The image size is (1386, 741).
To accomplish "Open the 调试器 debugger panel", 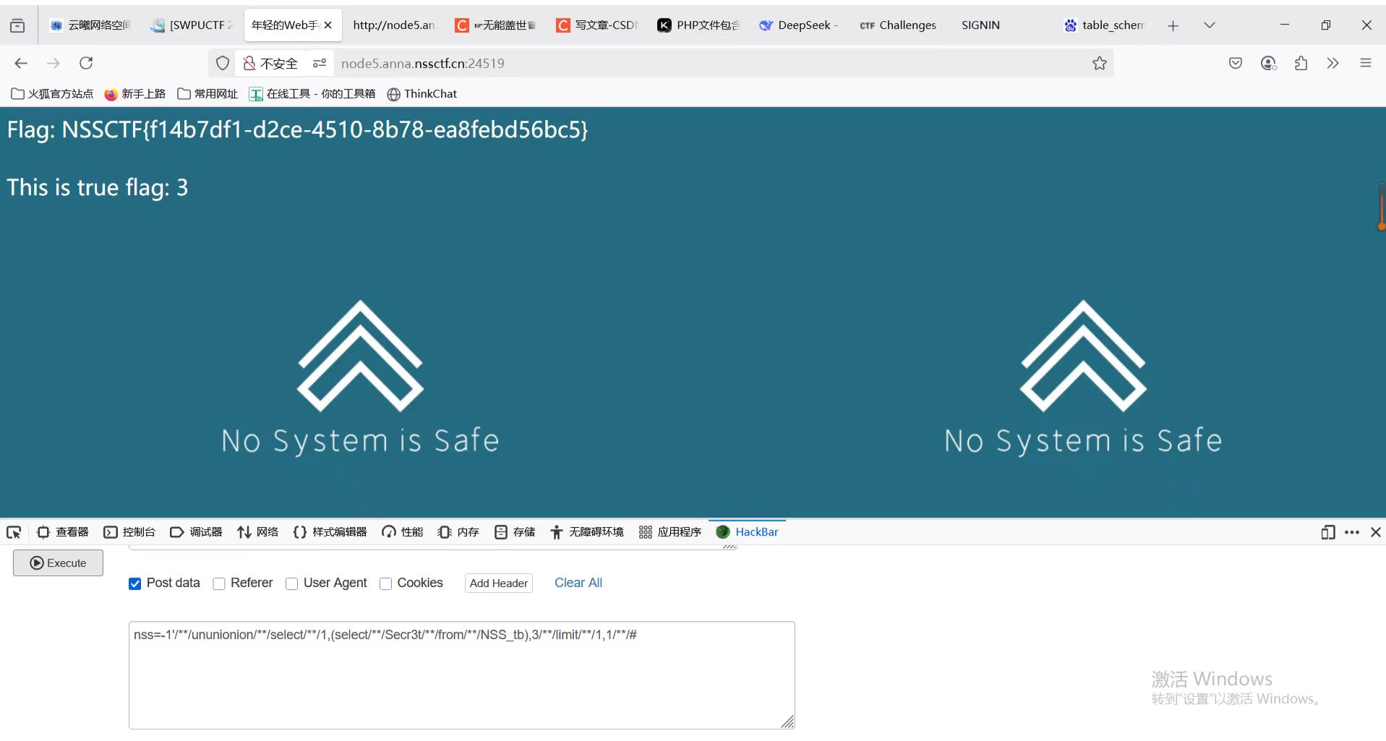I will [x=196, y=532].
